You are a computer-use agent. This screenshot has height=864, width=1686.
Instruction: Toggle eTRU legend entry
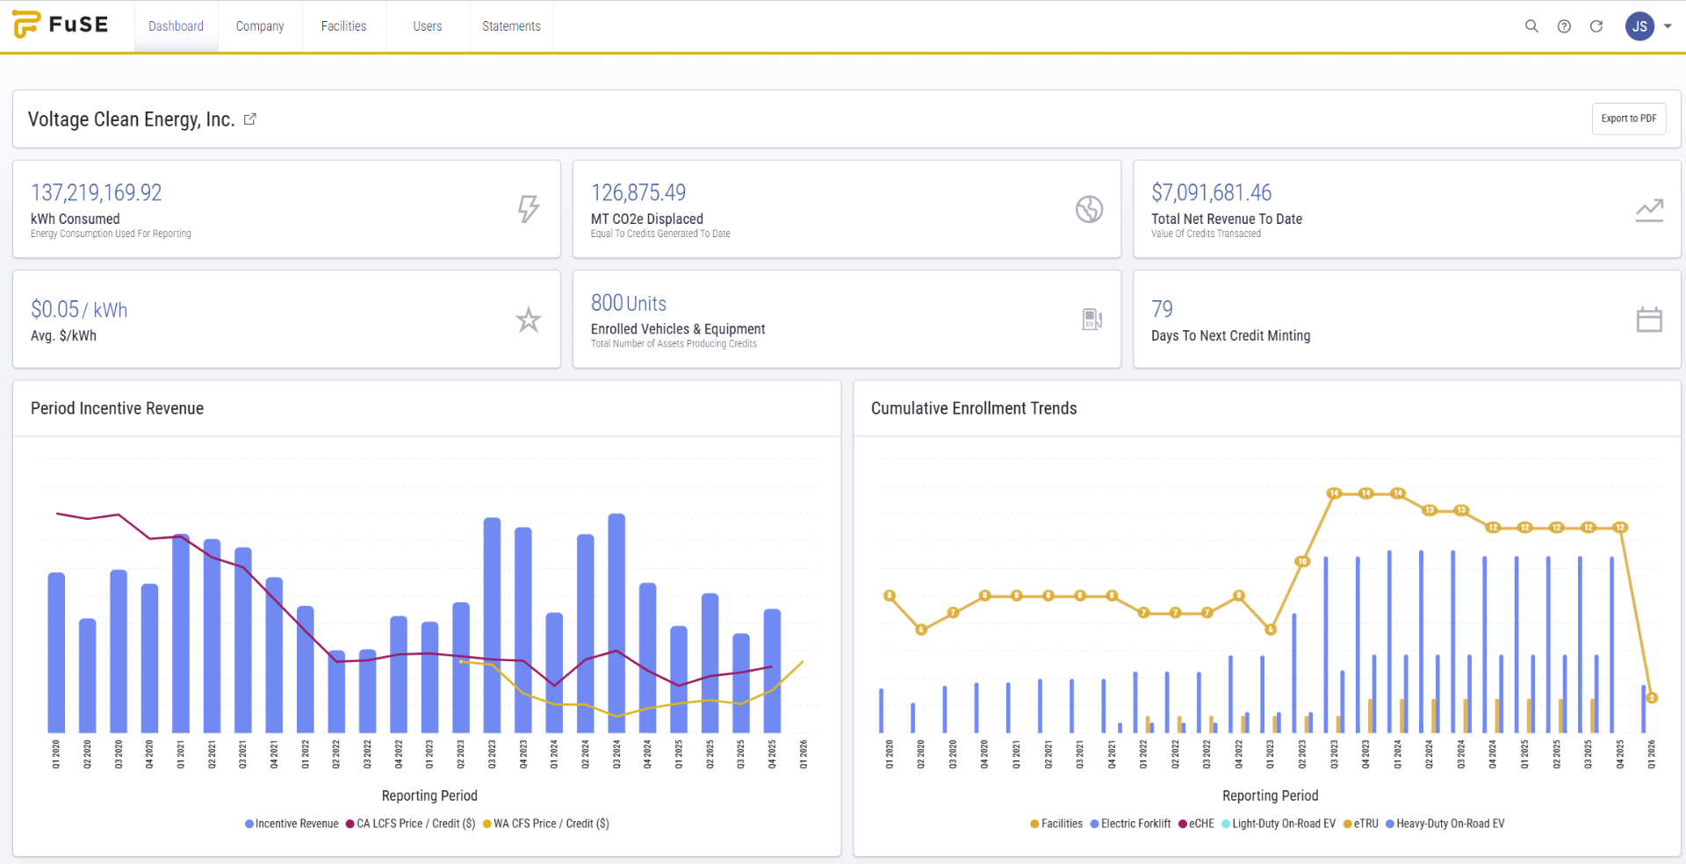click(x=1360, y=824)
